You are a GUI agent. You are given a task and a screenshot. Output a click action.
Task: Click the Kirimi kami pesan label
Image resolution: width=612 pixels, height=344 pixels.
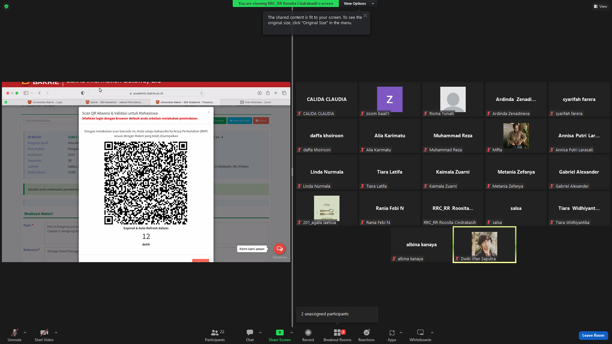[x=252, y=249]
